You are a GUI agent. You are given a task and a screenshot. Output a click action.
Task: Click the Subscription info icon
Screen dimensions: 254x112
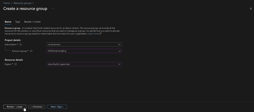point(21,44)
